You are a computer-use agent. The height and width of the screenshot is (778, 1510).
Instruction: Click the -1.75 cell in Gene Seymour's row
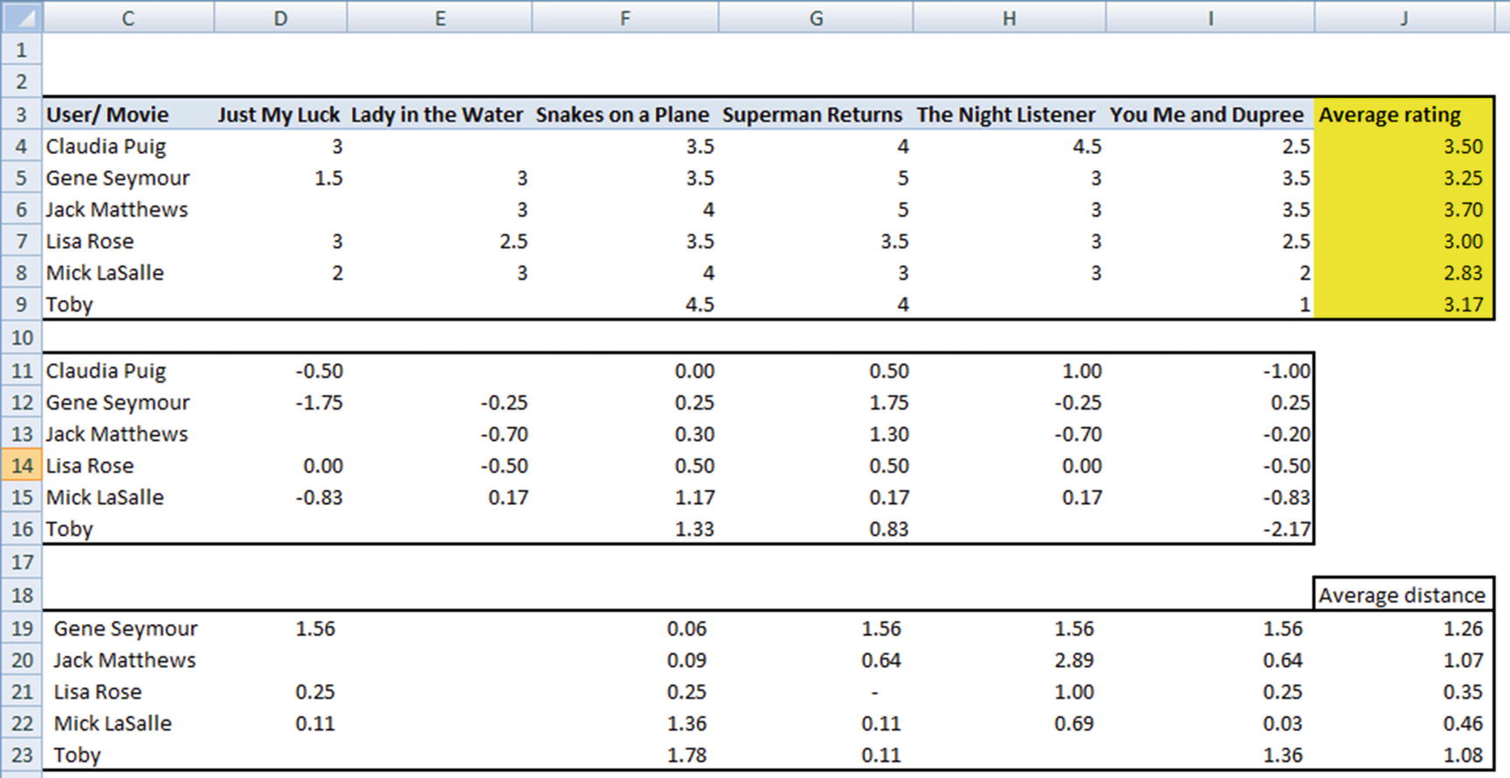319,403
